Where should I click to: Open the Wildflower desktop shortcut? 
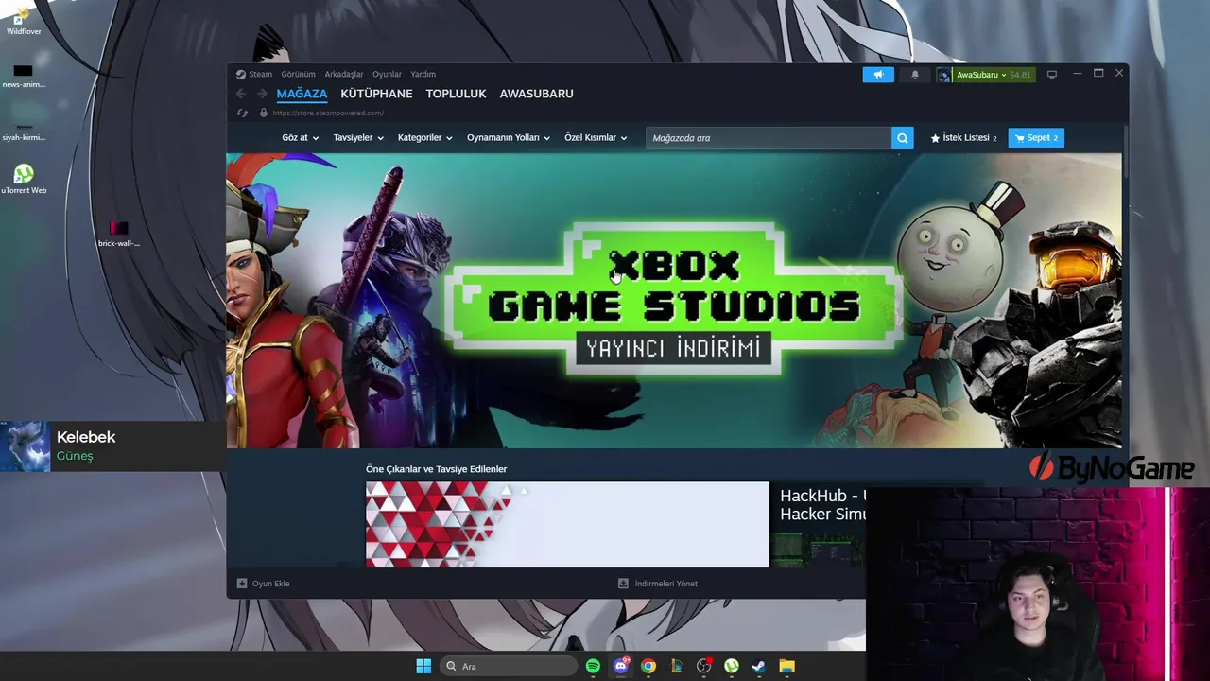(24, 20)
